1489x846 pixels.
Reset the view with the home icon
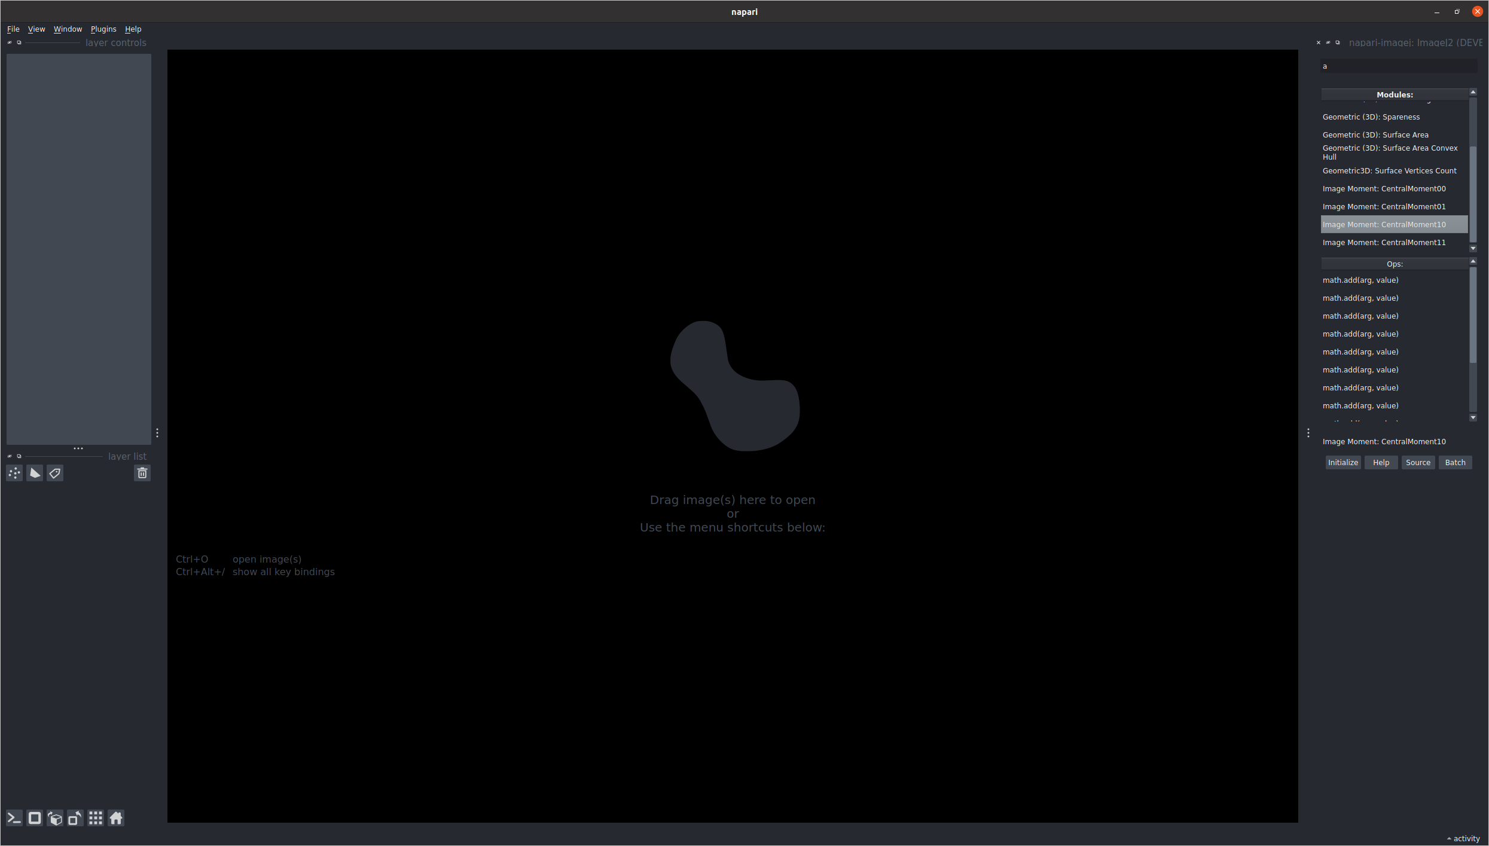point(115,818)
